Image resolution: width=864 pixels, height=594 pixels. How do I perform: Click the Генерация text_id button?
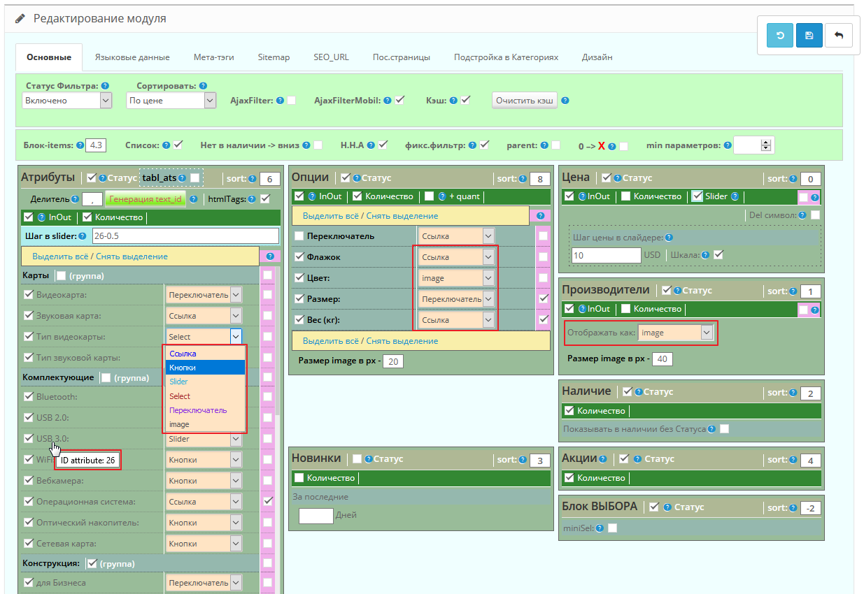tap(145, 199)
